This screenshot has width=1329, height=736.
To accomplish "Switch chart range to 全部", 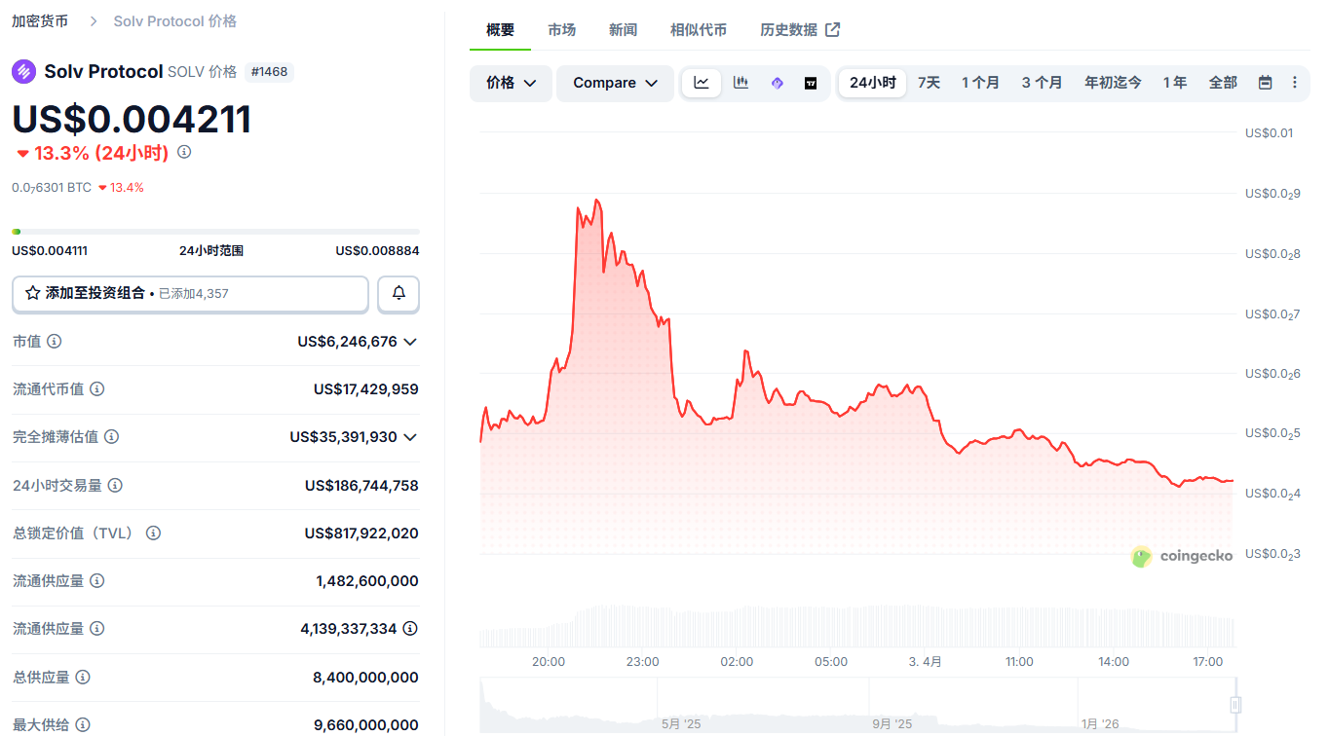I will pos(1223,83).
